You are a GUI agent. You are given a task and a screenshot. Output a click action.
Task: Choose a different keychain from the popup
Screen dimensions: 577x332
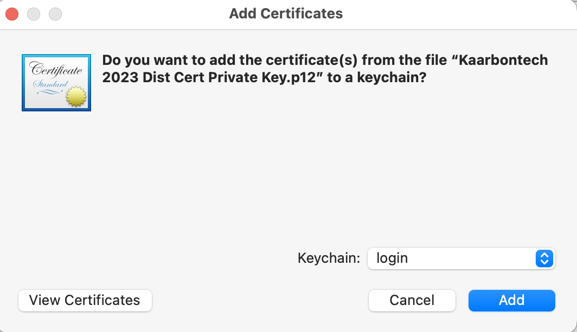(x=461, y=258)
